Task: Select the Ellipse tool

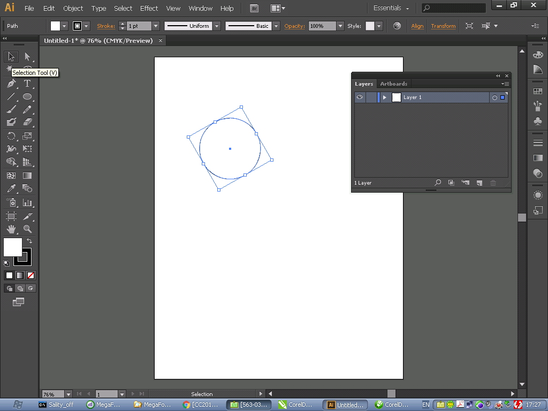Action: [27, 96]
